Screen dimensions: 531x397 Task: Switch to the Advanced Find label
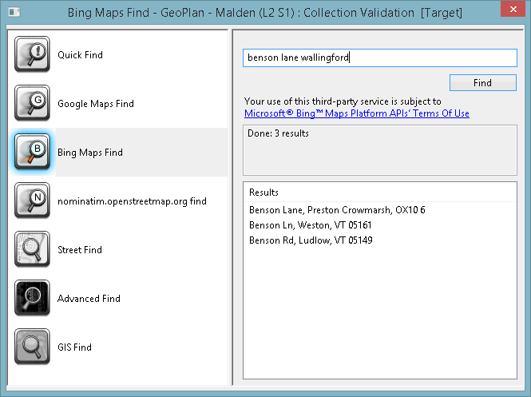[x=89, y=299]
